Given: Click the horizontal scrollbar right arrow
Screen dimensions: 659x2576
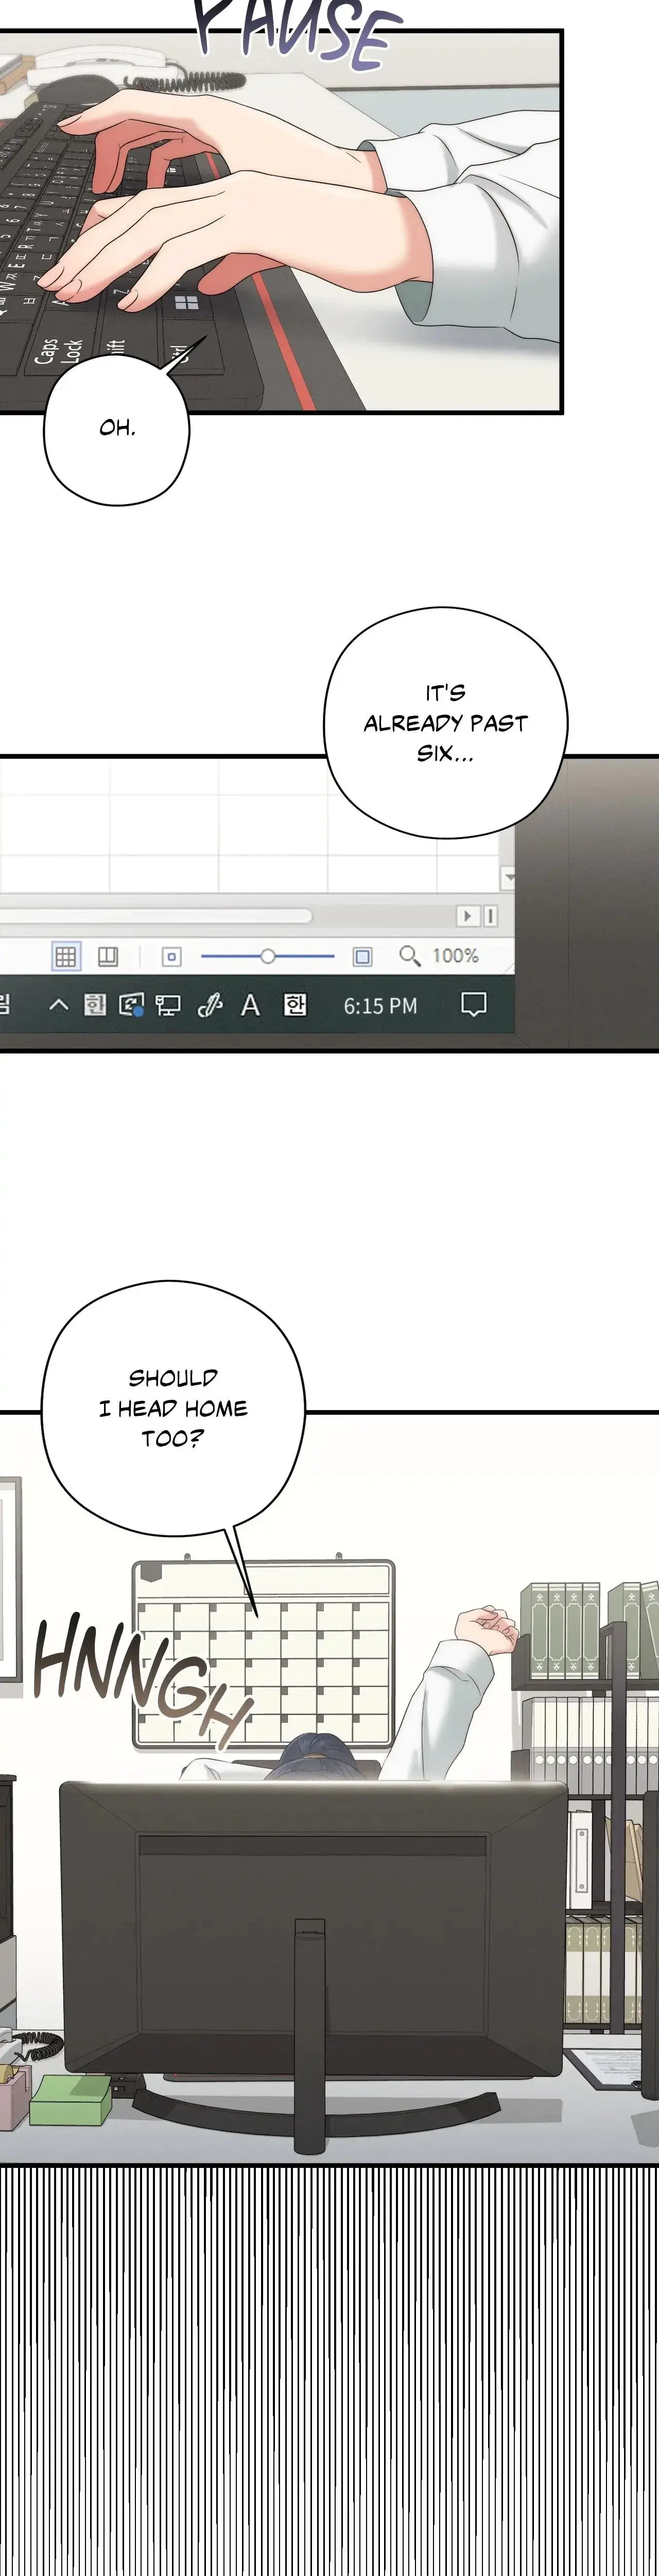Looking at the screenshot, I should coord(467,915).
